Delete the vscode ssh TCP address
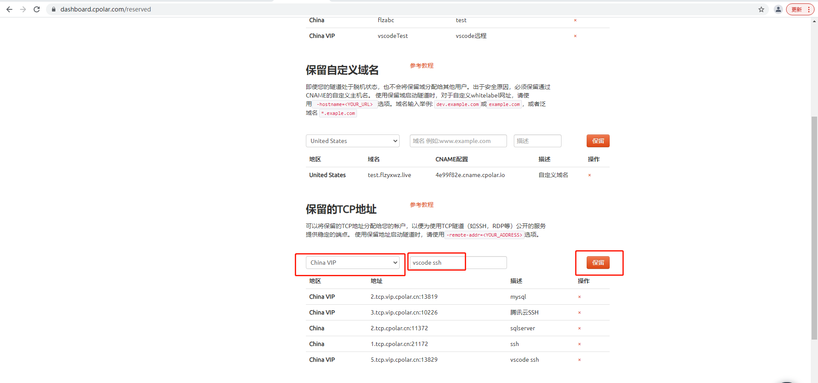The height and width of the screenshot is (383, 818). pyautogui.click(x=579, y=360)
